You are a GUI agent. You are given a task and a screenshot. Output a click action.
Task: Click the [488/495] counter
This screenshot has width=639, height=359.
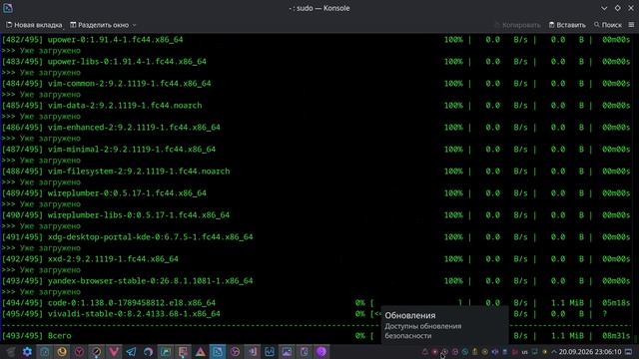[x=22, y=172]
